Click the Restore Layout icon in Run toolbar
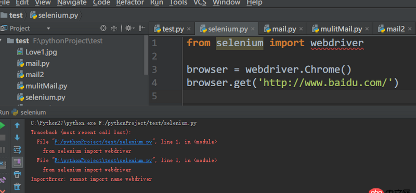Image resolution: width=416 pixels, height=193 pixels. [x=3, y=164]
